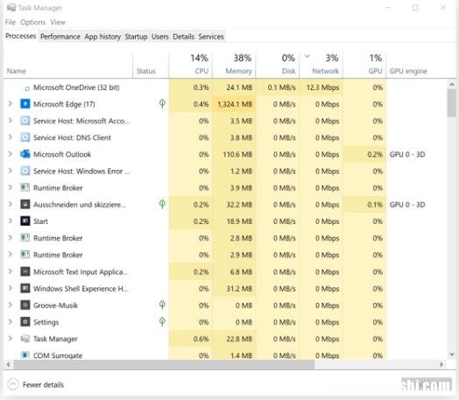Open the Startup tab
This screenshot has width=459, height=400.
tap(136, 37)
